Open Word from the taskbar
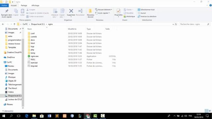This screenshot has height=119, width=212. coord(49,116)
